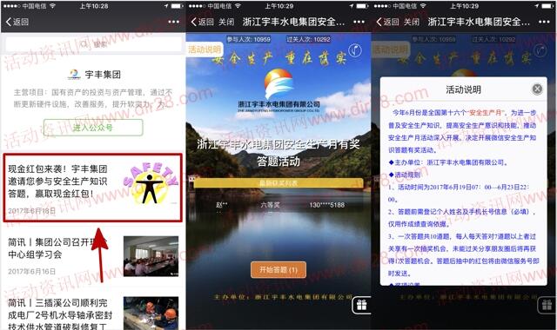Open three-dot menu in right screen header

(x=544, y=22)
